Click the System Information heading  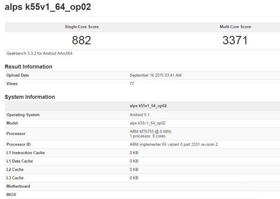point(30,97)
